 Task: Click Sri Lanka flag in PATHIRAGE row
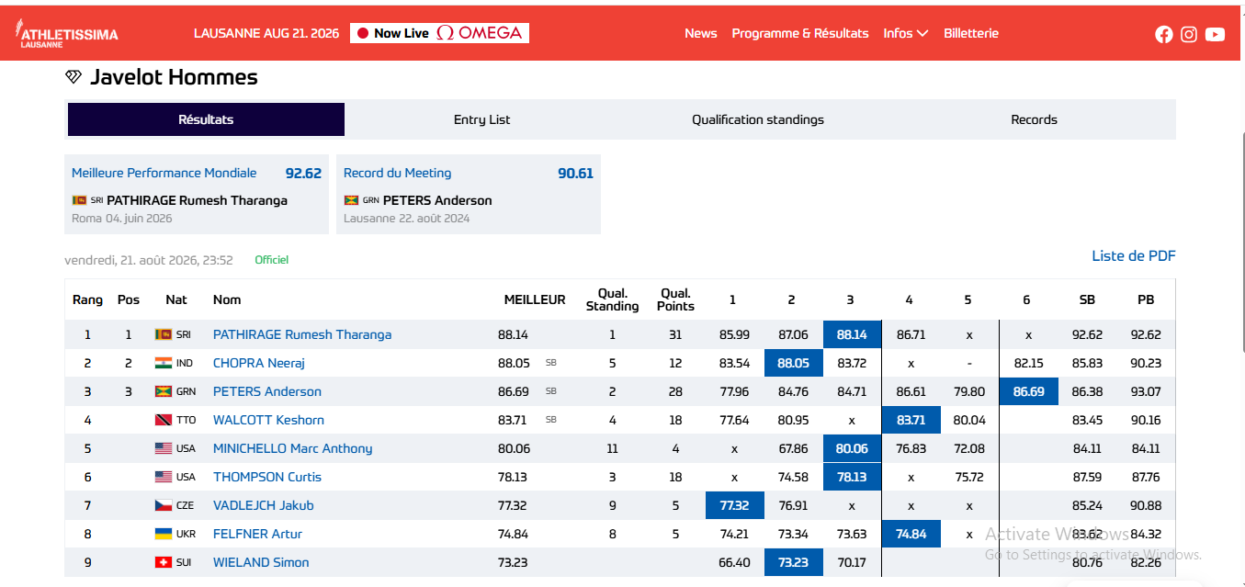click(x=164, y=334)
